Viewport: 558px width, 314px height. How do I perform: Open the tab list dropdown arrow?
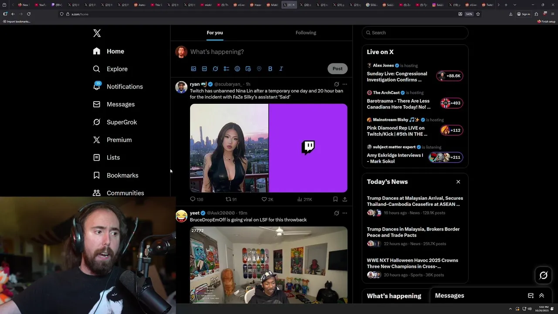515,5
